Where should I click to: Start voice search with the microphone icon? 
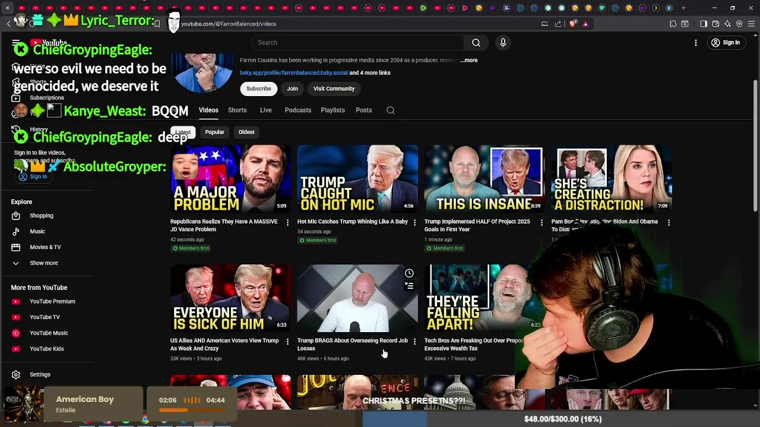pyautogui.click(x=503, y=43)
